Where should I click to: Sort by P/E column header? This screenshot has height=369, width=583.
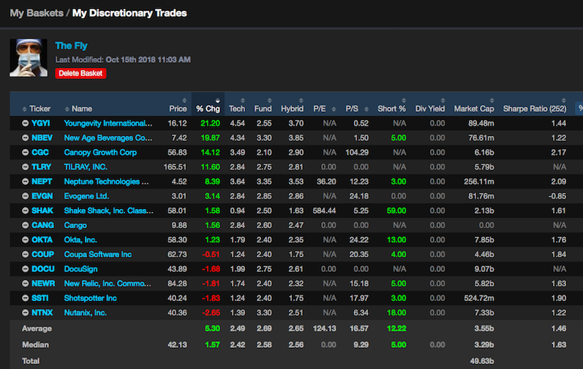324,109
